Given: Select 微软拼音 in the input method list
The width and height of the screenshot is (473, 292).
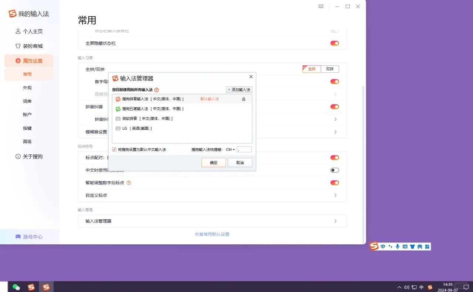Looking at the screenshot, I should tap(182, 119).
